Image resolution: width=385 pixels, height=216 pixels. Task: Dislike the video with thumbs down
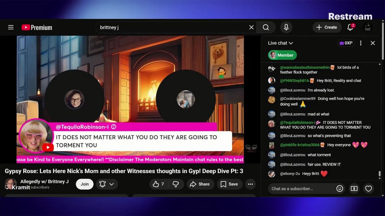176,184
